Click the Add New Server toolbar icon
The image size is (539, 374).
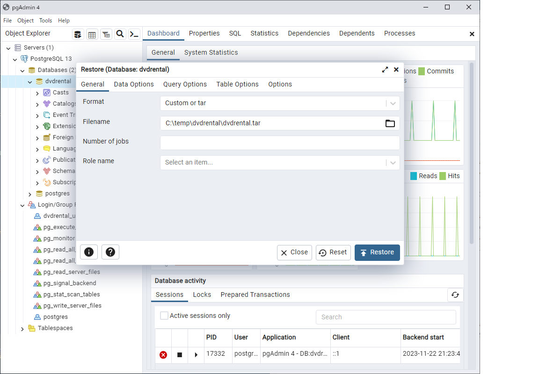(78, 34)
